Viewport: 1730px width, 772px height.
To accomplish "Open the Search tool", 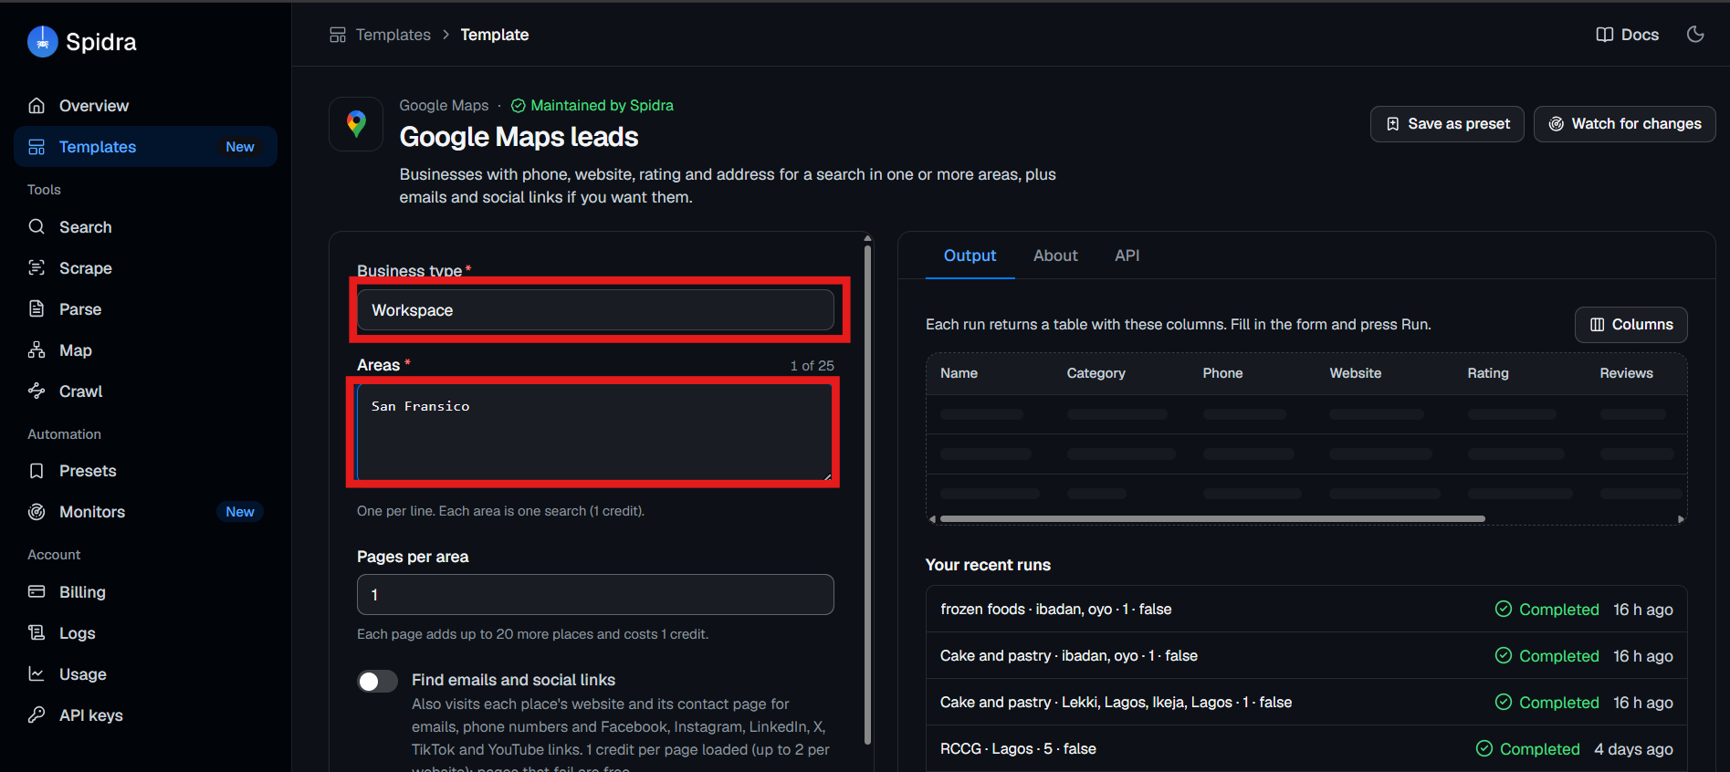I will click(x=146, y=227).
